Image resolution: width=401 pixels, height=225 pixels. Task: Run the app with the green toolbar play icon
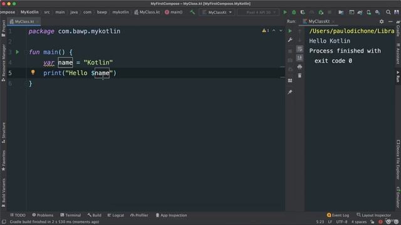pos(285,12)
